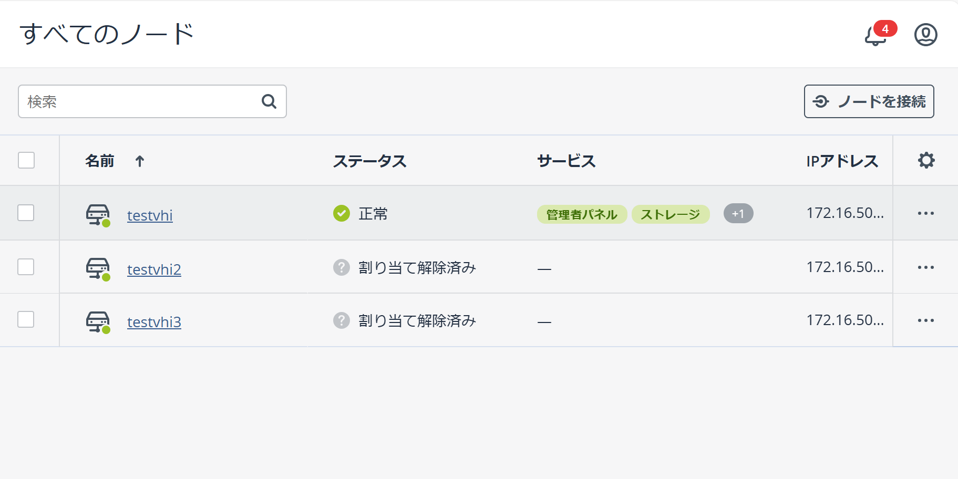
Task: Sort by the 名前 column header
Action: click(100, 161)
